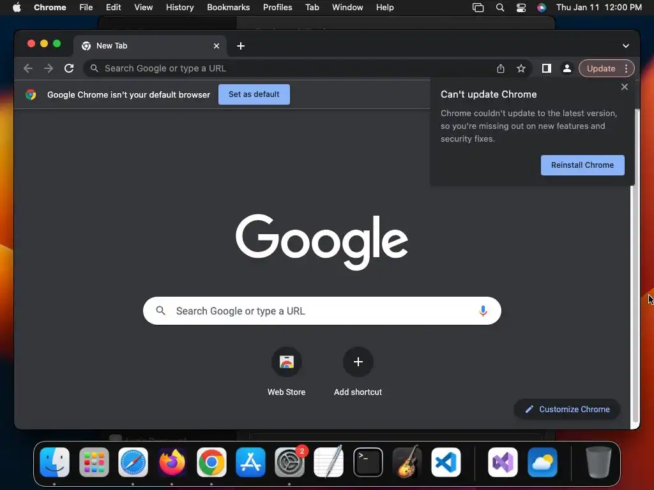654x490 pixels.
Task: Click the Chrome icon in the dock
Action: [211, 462]
